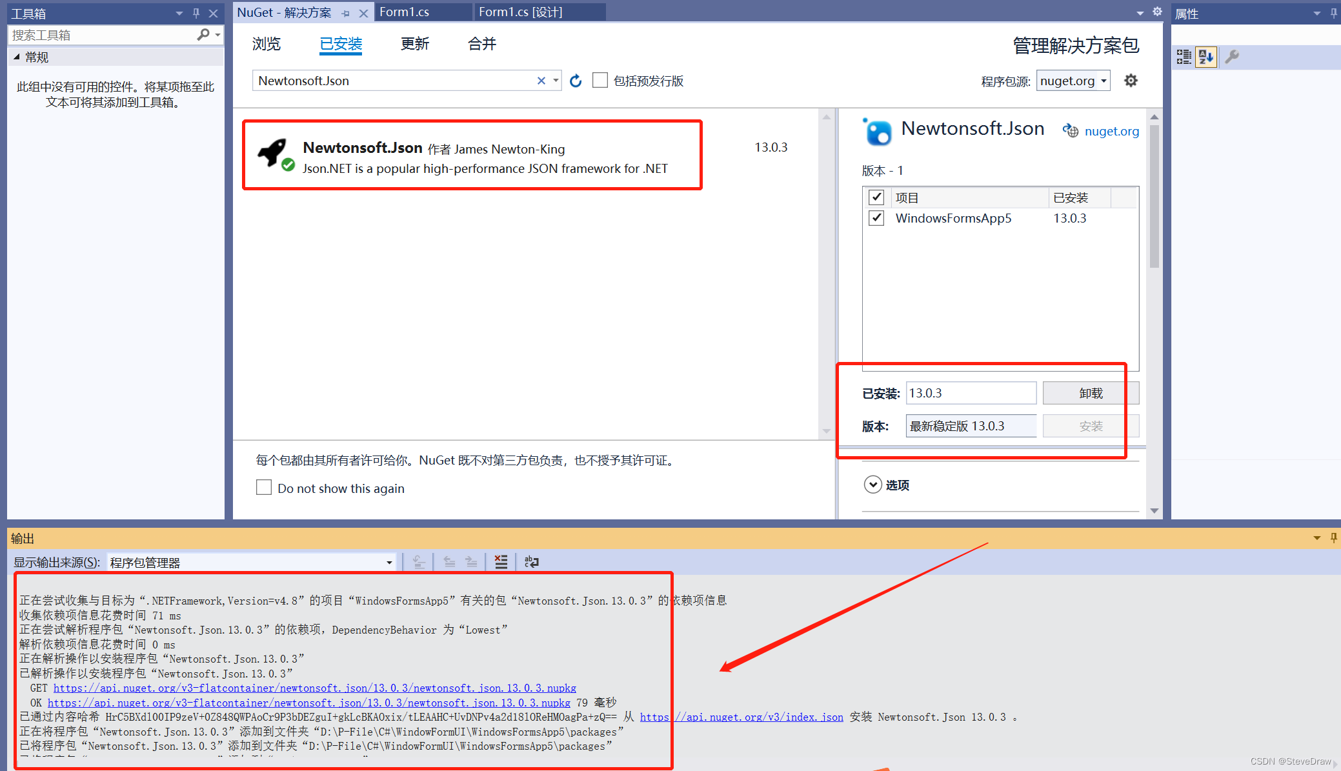Switch Properties panel to categorized view
The height and width of the screenshot is (771, 1341).
pos(1184,57)
